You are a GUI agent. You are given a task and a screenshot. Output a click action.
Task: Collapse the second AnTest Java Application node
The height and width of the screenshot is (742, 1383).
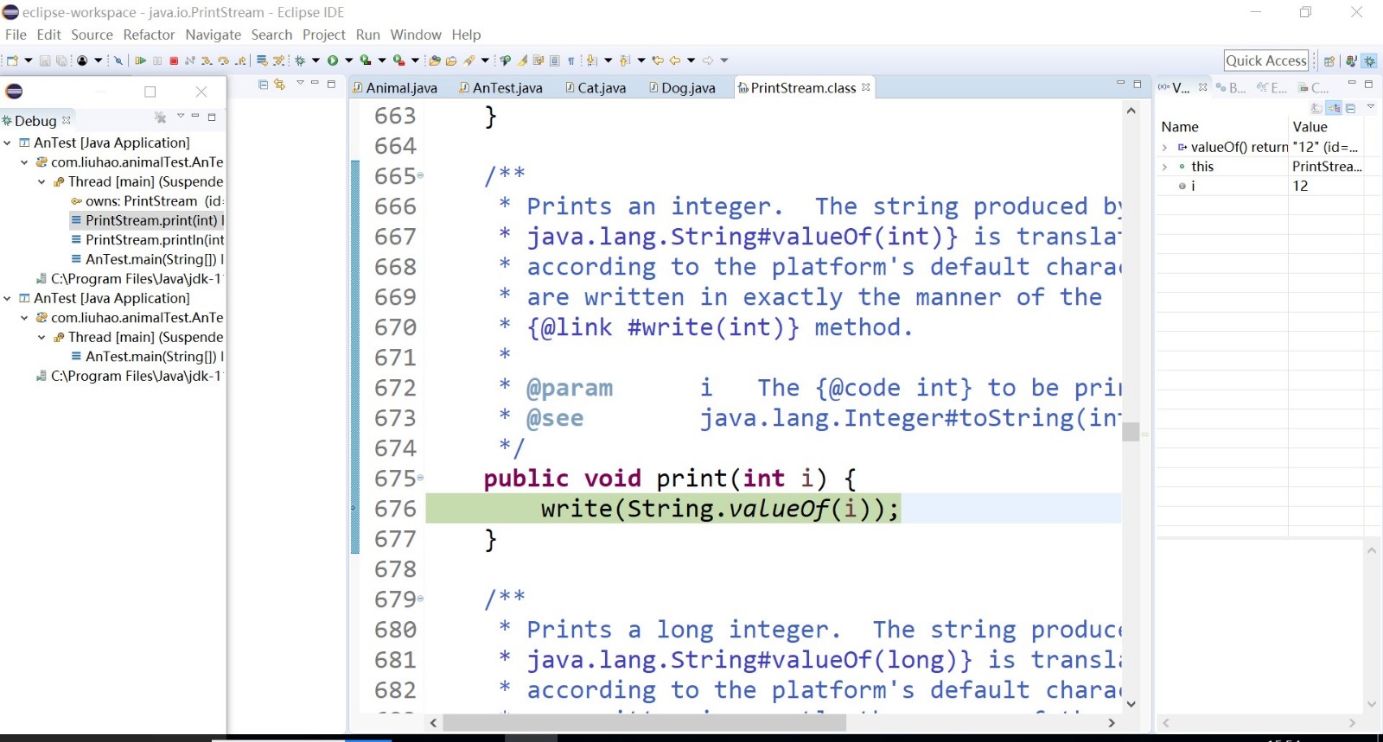7,298
